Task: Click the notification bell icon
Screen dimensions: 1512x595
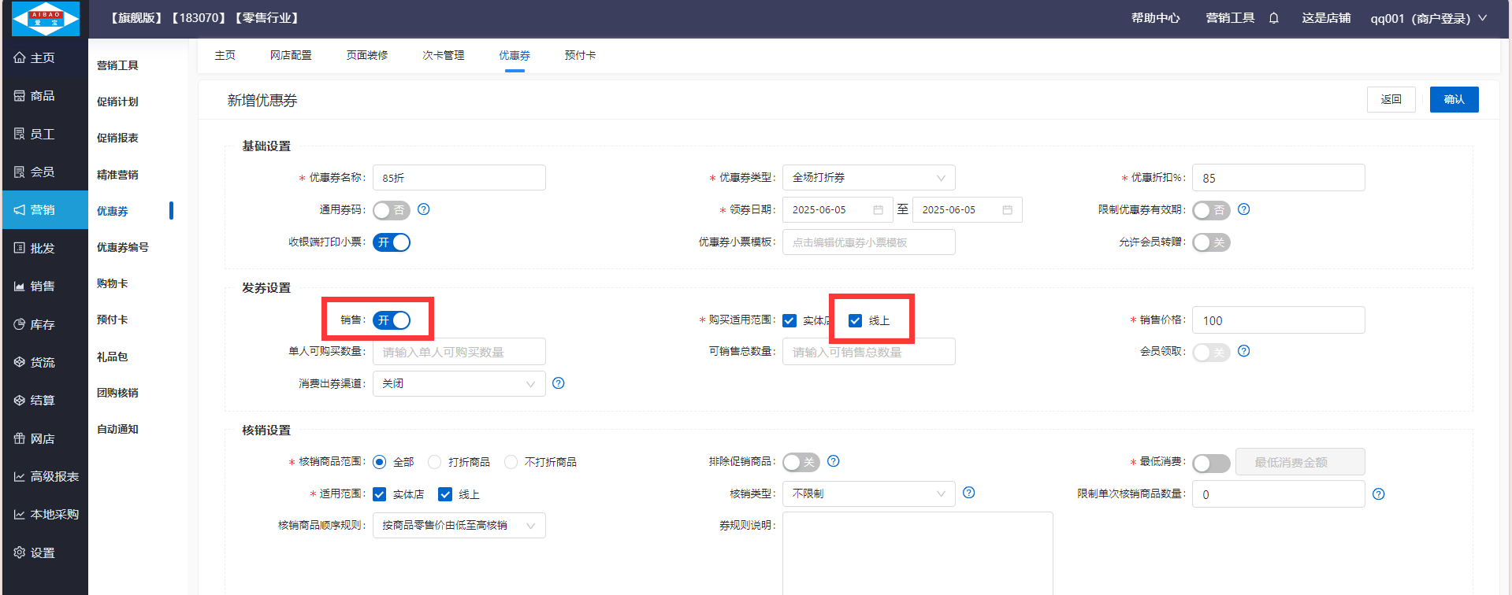Action: pyautogui.click(x=1273, y=18)
